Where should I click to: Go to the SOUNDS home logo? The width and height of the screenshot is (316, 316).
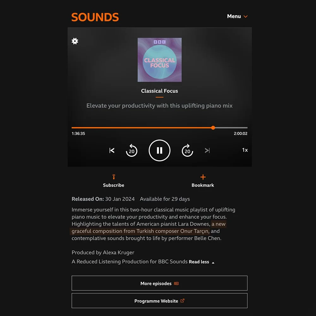(95, 17)
